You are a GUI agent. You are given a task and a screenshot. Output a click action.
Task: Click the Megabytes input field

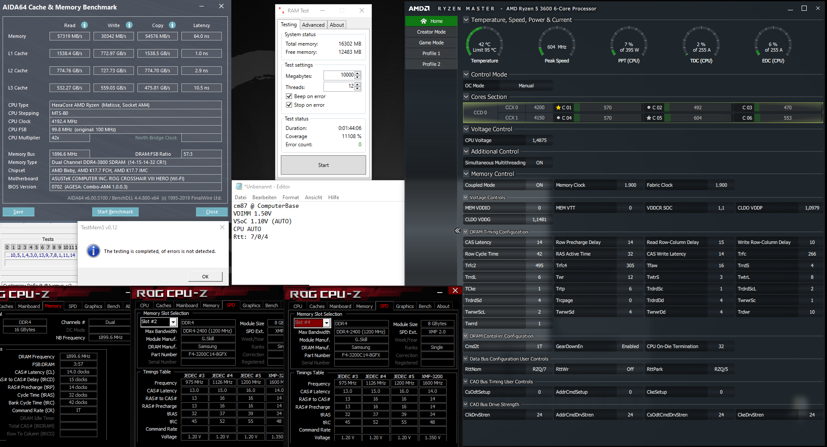tap(339, 75)
